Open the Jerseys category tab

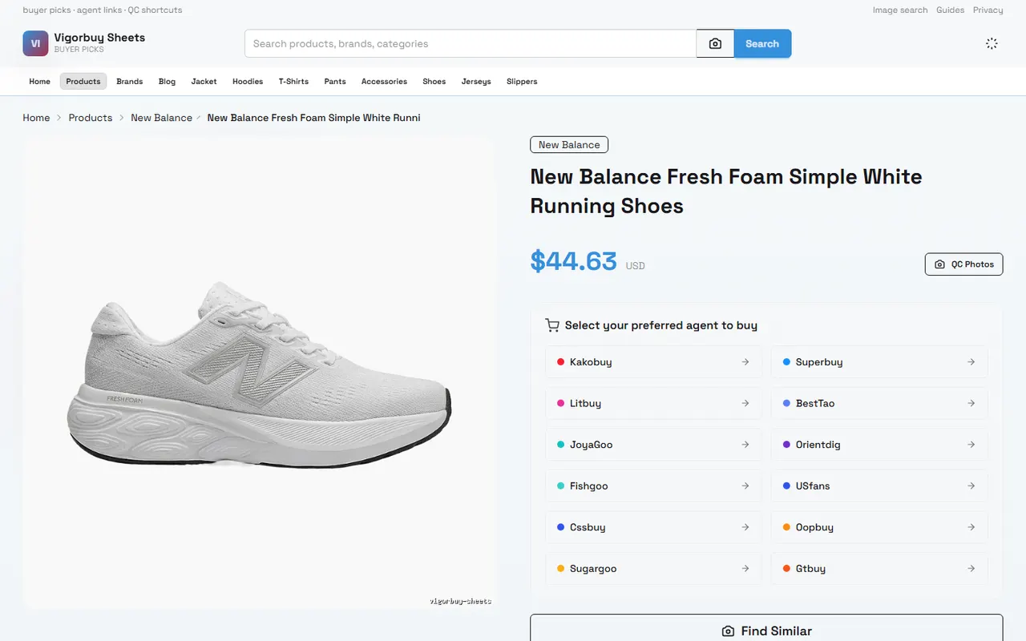click(476, 82)
